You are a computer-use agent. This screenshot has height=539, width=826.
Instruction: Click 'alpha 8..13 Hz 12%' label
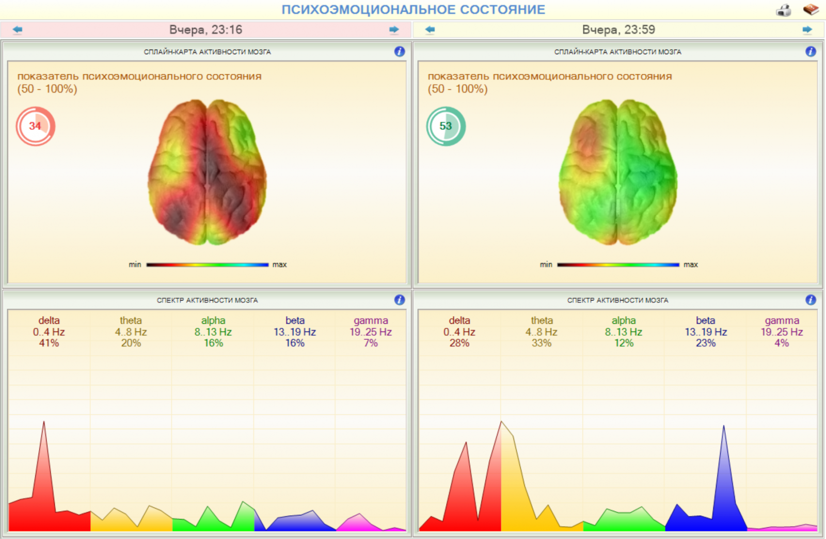point(624,332)
